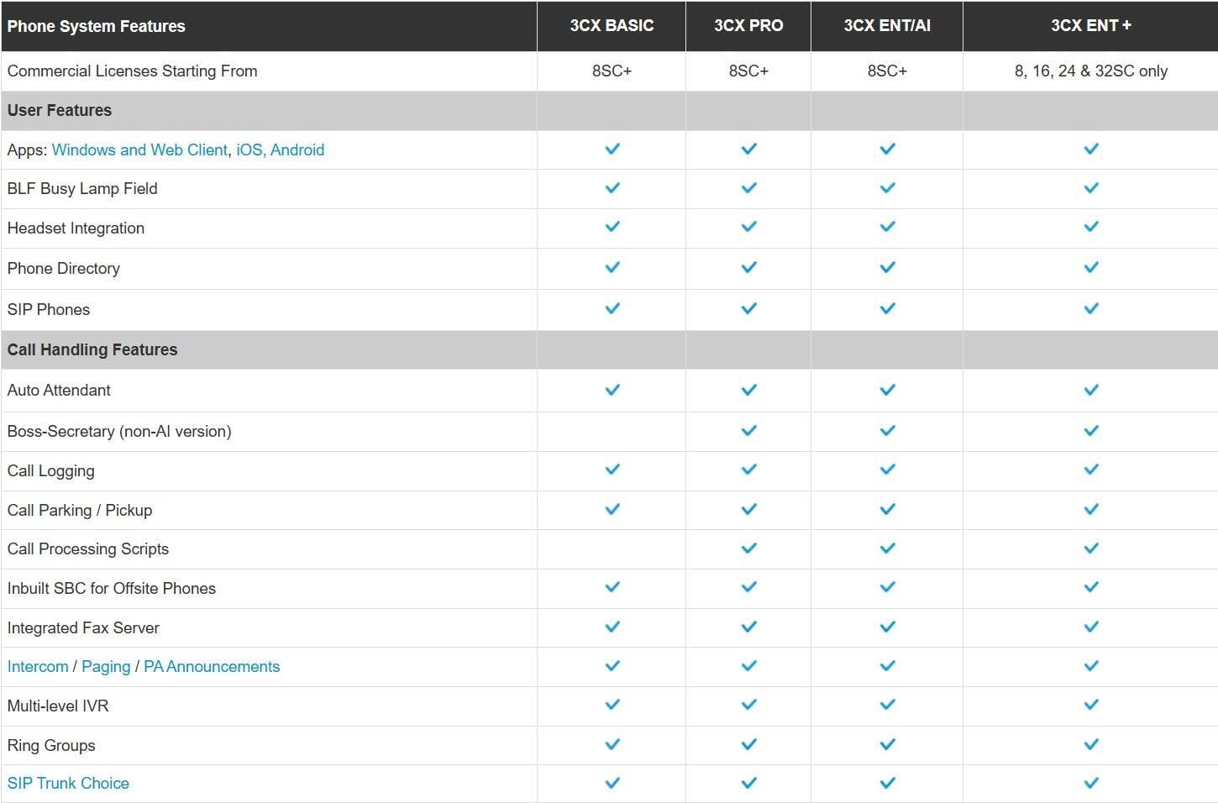1218x803 pixels.
Task: Click the Multi-level IVR checkmark under 3CX ENT+
Action: pos(1091,705)
